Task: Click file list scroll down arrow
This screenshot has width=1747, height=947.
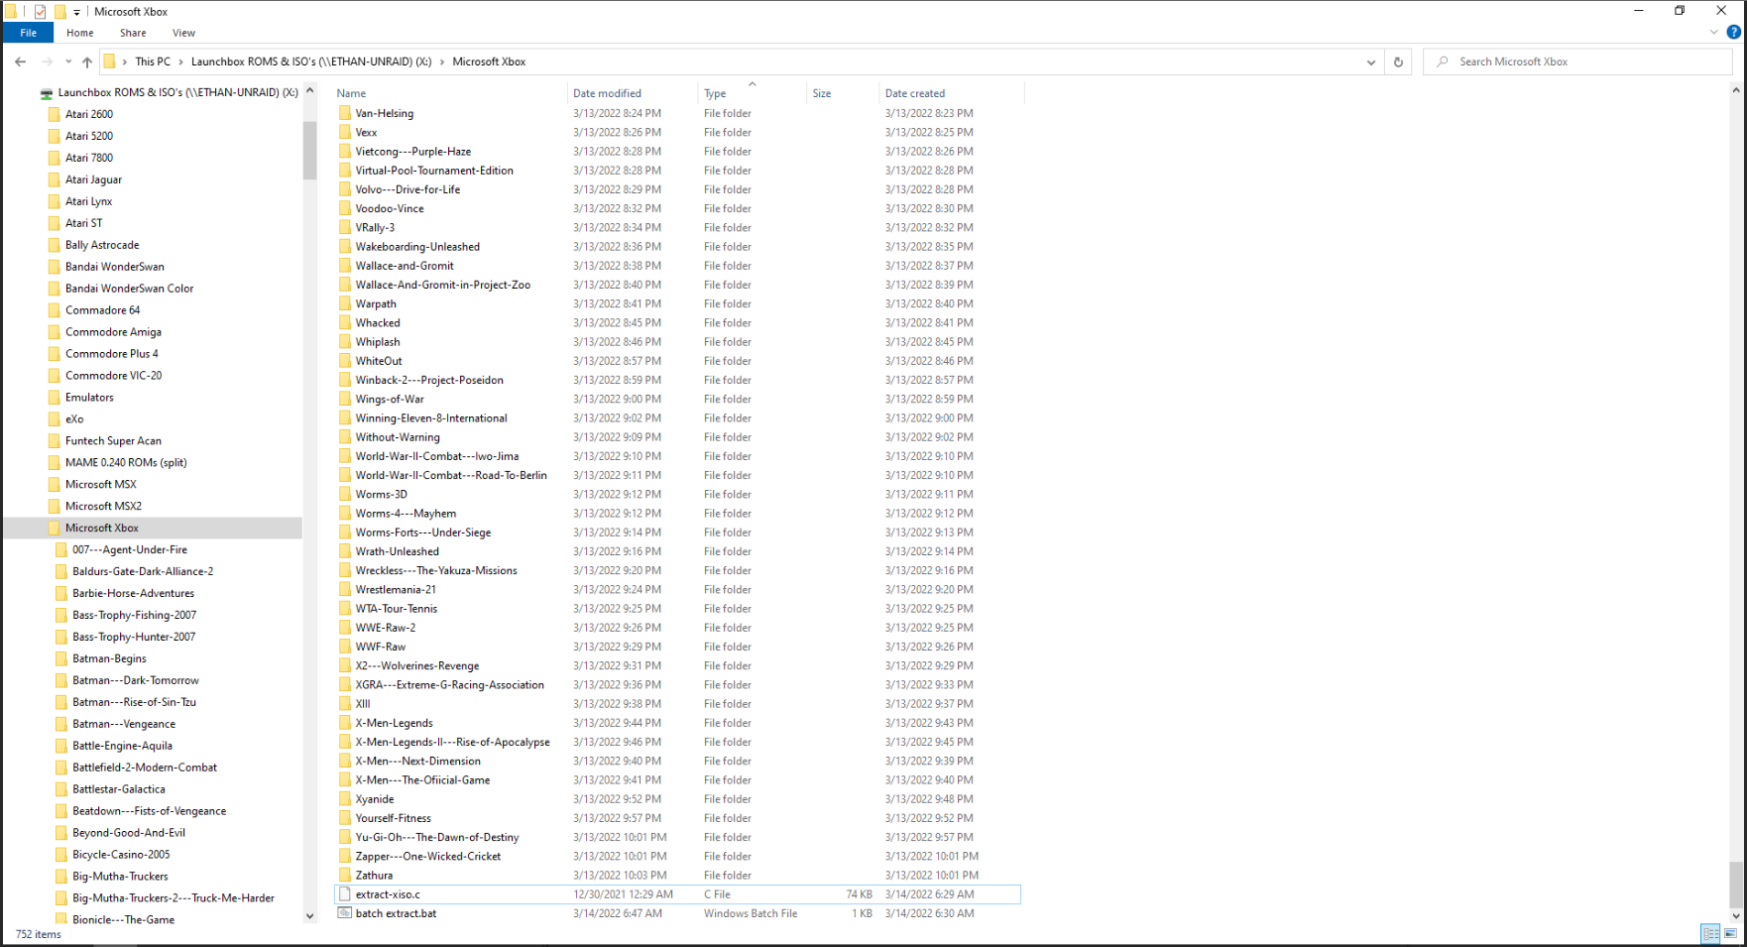Action: click(x=1736, y=917)
